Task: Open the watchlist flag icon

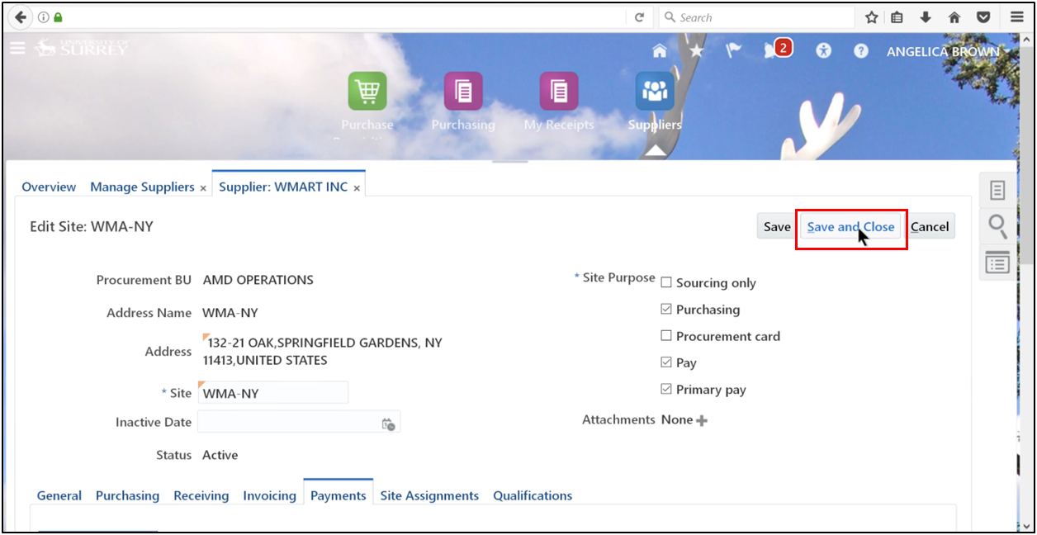Action: point(733,50)
